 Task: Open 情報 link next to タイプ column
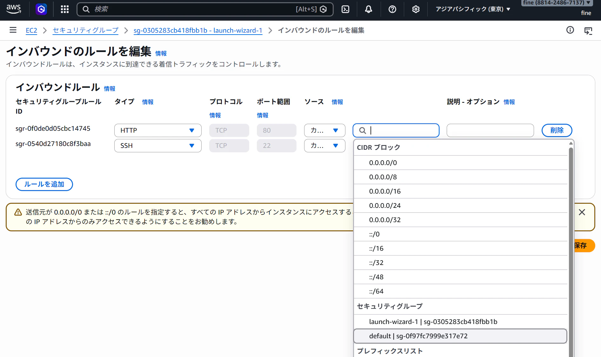coord(148,102)
